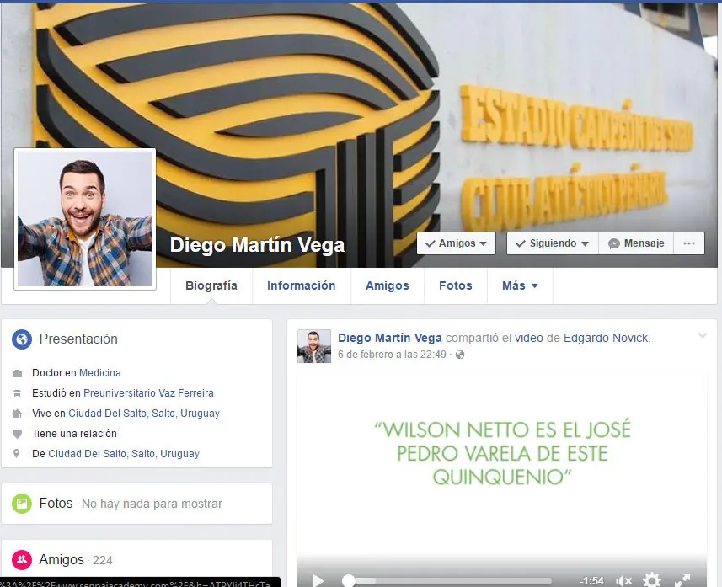This screenshot has width=722, height=587.
Task: Send a message with Mensaje button
Action: pyautogui.click(x=636, y=243)
